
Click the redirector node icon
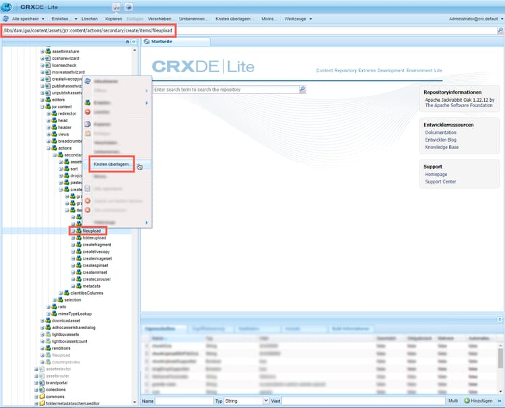coord(54,113)
